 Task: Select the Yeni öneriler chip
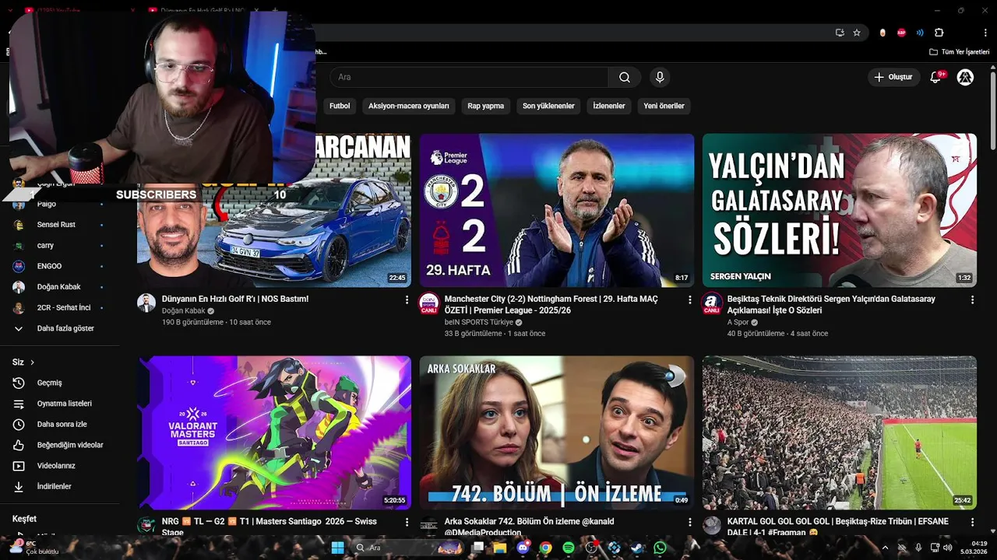point(664,106)
